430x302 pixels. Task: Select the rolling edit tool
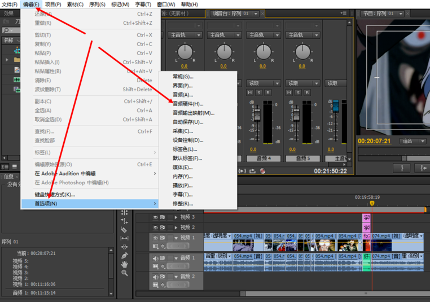coord(124,212)
